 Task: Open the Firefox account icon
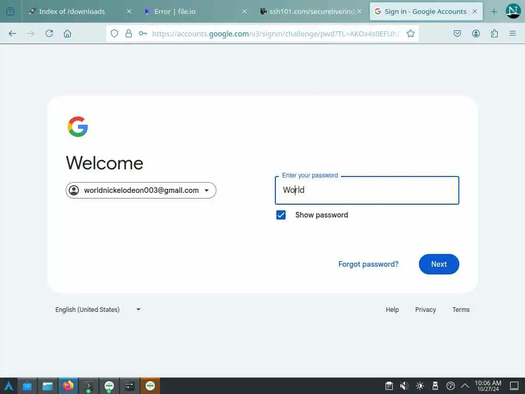[476, 33]
